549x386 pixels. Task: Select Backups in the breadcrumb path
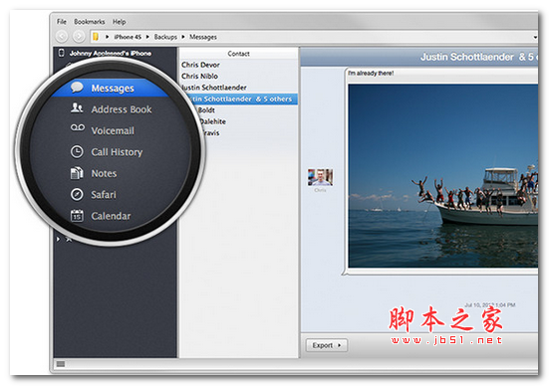click(x=165, y=37)
